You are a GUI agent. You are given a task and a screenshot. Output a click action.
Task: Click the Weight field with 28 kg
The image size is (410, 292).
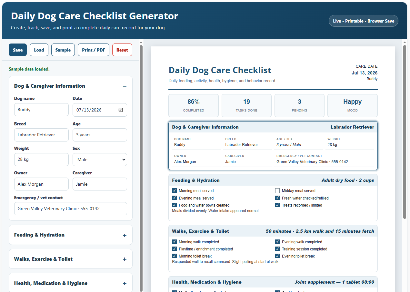pyautogui.click(x=41, y=160)
